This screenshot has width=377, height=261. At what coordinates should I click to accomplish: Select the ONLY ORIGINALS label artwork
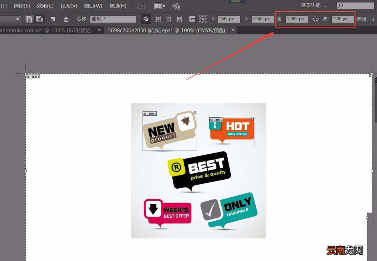[x=229, y=211]
